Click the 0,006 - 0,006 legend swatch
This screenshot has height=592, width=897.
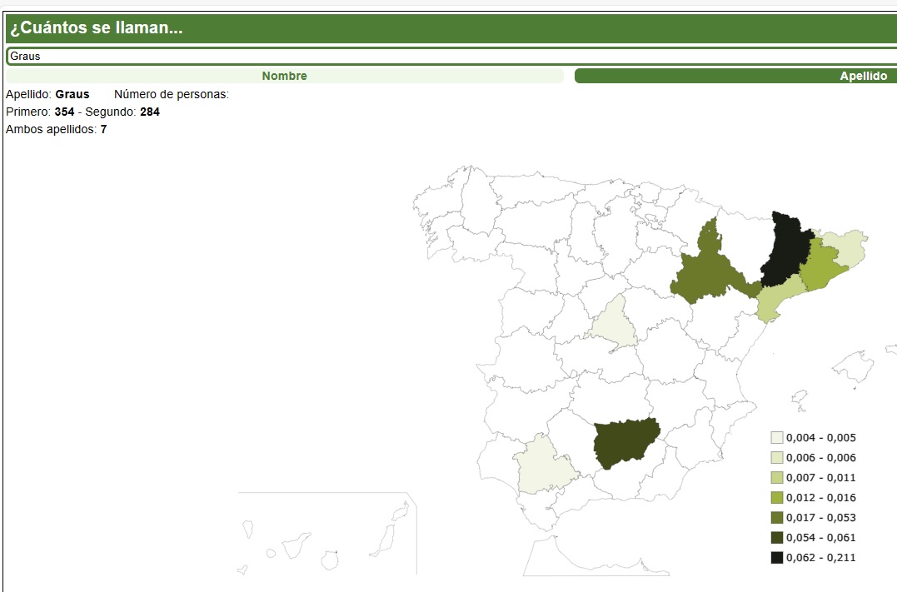pos(776,458)
